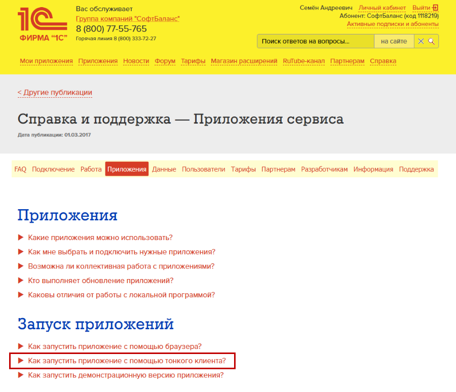456x392 pixels.
Task: Switch to 'Партнерам' tab in help sections
Action: 278,169
